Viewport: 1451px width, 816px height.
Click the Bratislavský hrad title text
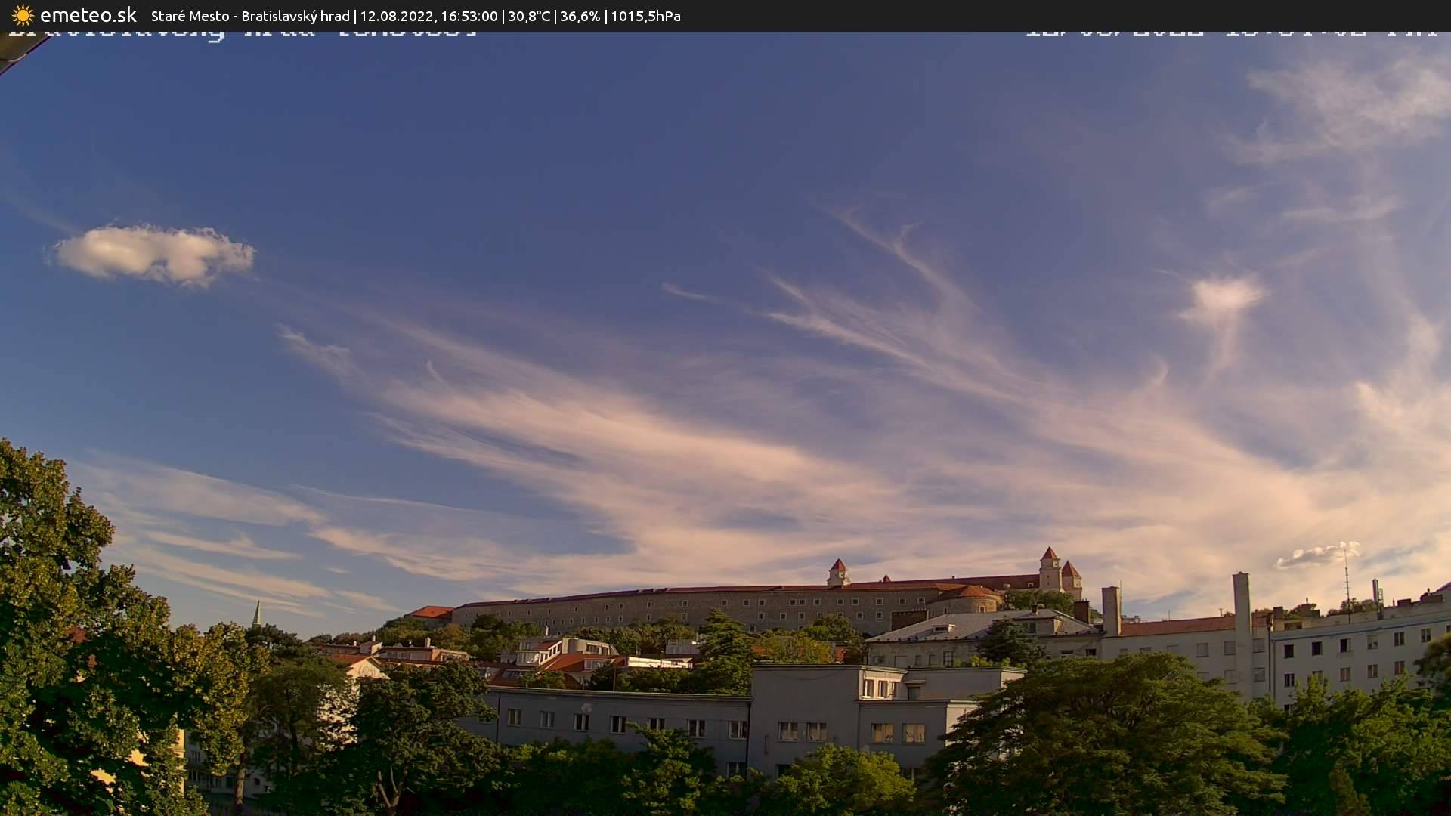click(295, 15)
